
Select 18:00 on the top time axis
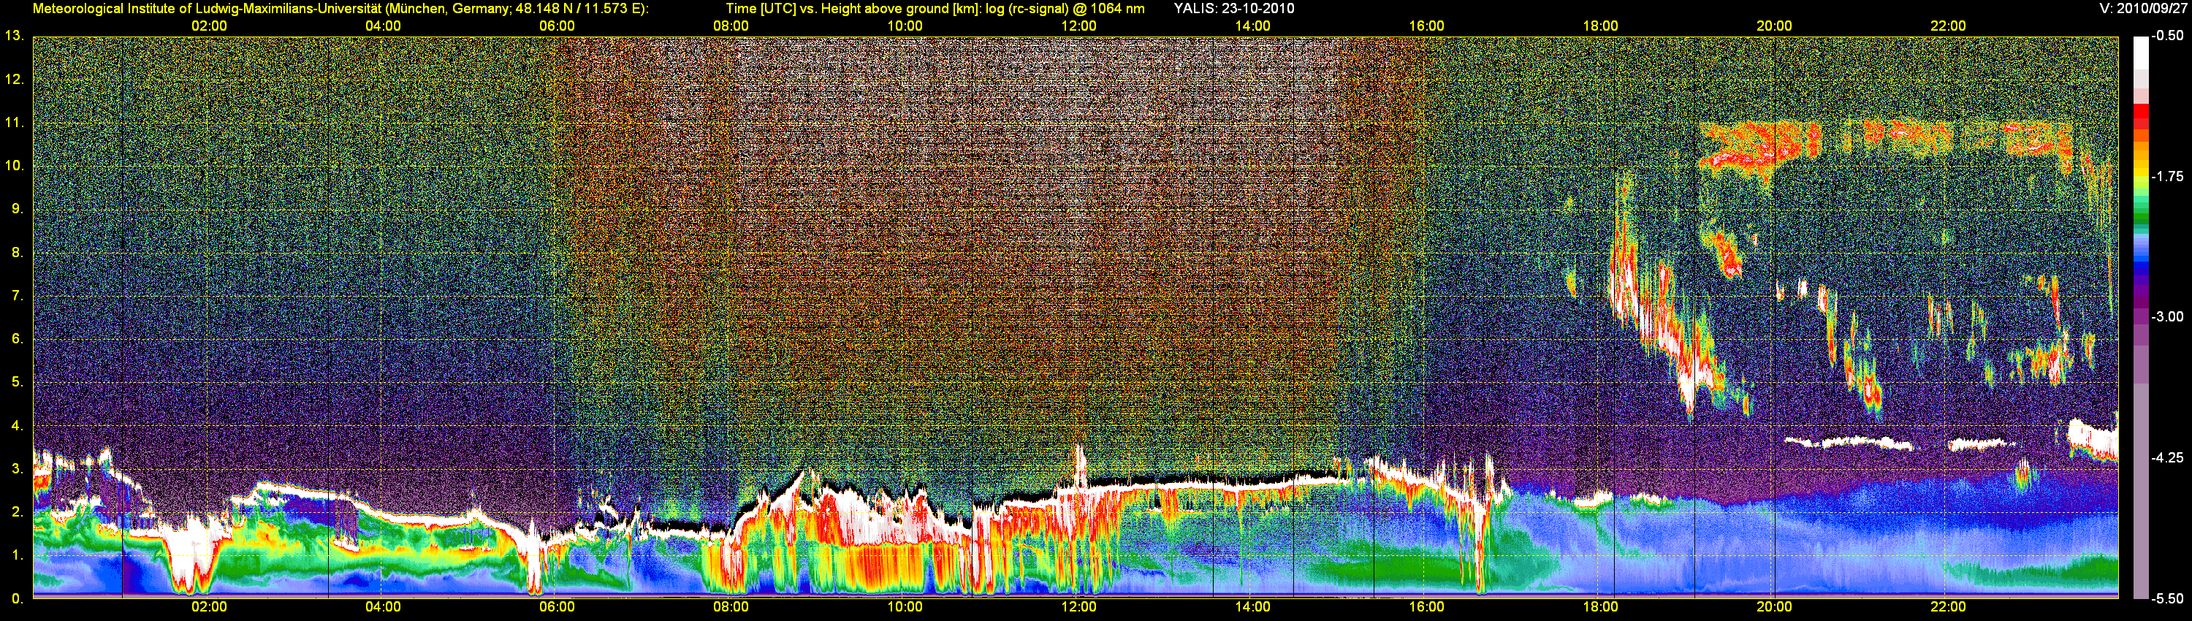1601,26
